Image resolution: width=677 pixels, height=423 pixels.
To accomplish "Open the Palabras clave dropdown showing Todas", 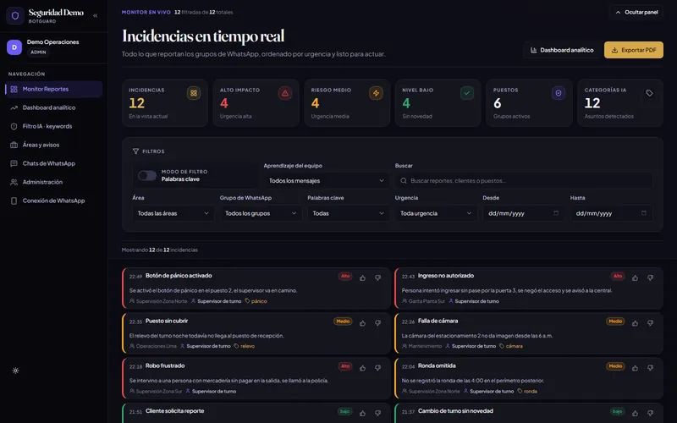I will (349, 213).
